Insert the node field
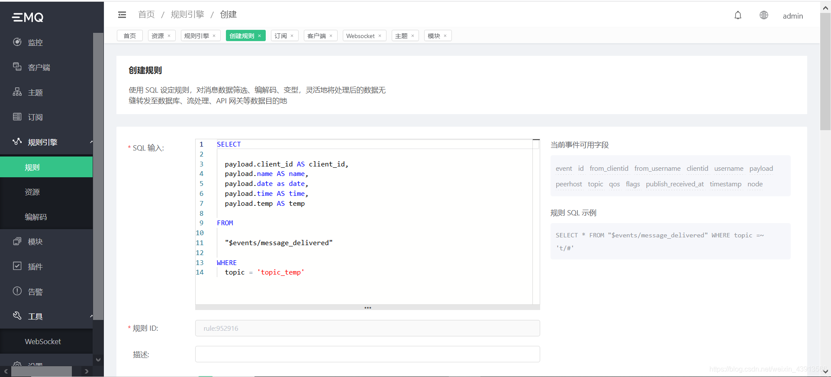The image size is (831, 377). coord(755,184)
